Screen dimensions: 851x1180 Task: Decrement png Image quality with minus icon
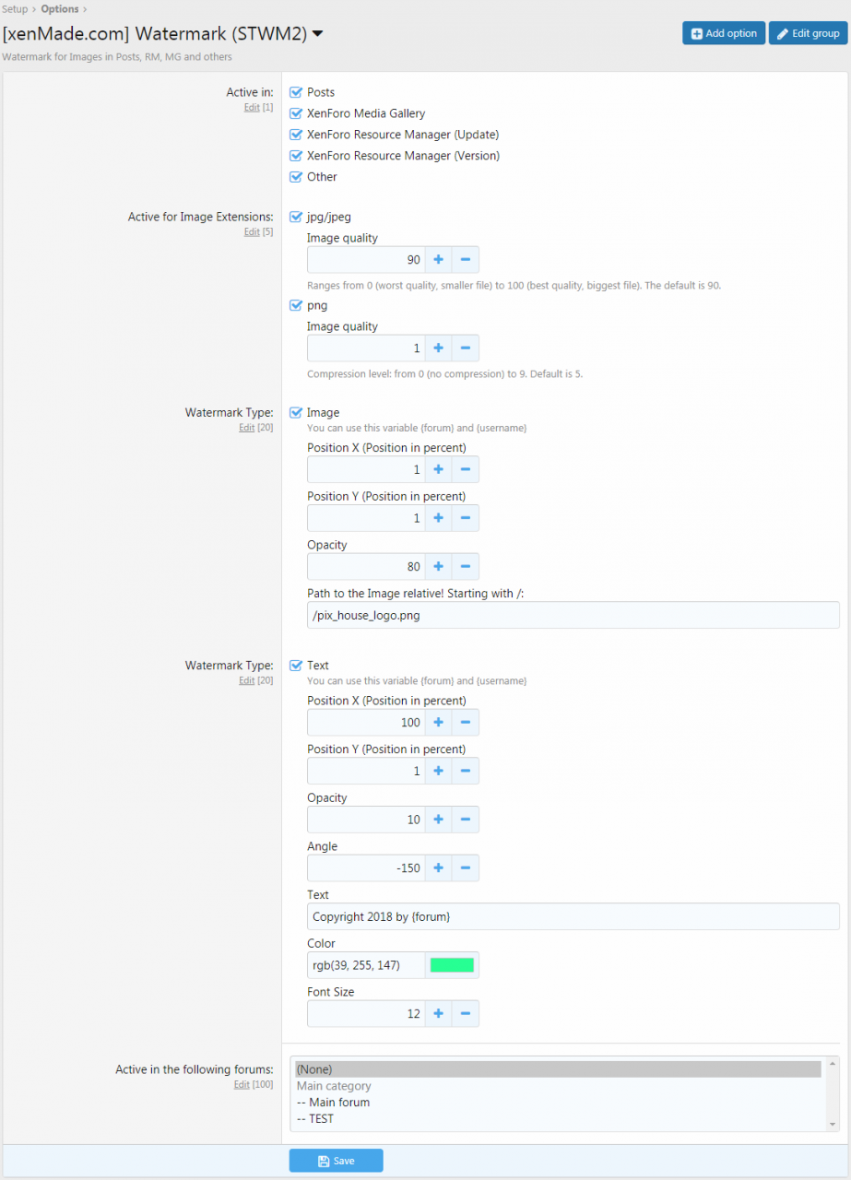click(466, 348)
